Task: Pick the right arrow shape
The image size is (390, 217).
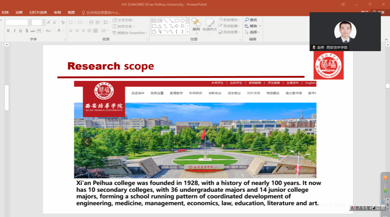Action: (x=177, y=26)
